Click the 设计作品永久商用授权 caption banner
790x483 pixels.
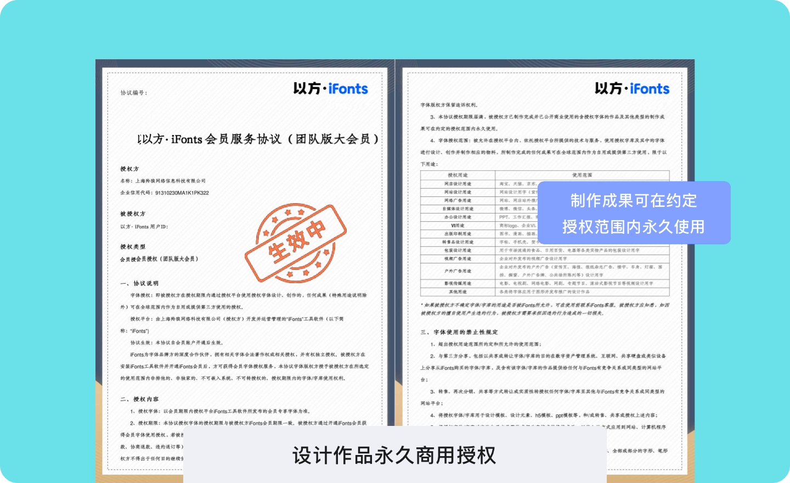(394, 456)
